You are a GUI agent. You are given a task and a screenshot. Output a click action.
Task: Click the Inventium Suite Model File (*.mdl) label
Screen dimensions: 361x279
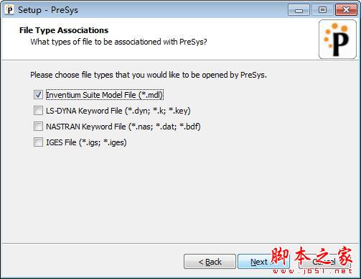(104, 95)
